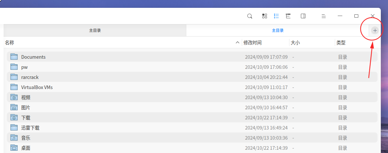The width and height of the screenshot is (388, 153).
Task: Select the VirtualBox VMs name
Action: [37, 87]
